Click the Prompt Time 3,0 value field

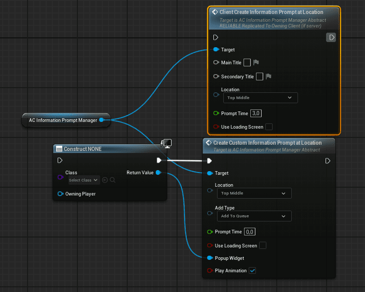point(256,113)
